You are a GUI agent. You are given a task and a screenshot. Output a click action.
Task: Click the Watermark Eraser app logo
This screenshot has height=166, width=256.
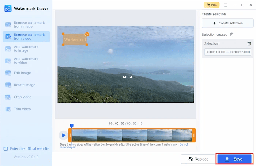pos(8,8)
